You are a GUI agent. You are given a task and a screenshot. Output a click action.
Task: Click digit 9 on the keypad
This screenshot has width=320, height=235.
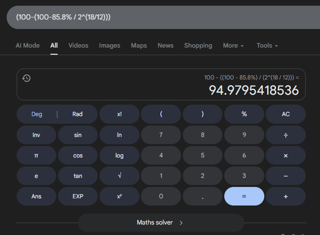[x=244, y=135]
